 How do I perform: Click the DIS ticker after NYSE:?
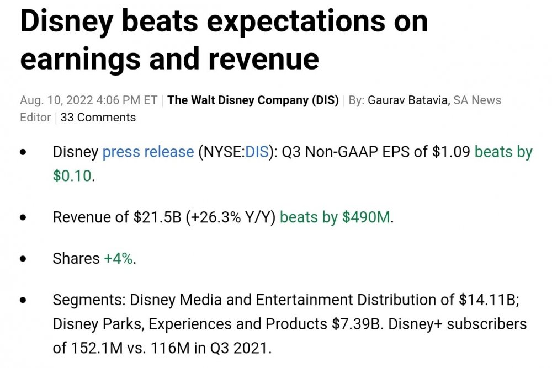point(257,152)
